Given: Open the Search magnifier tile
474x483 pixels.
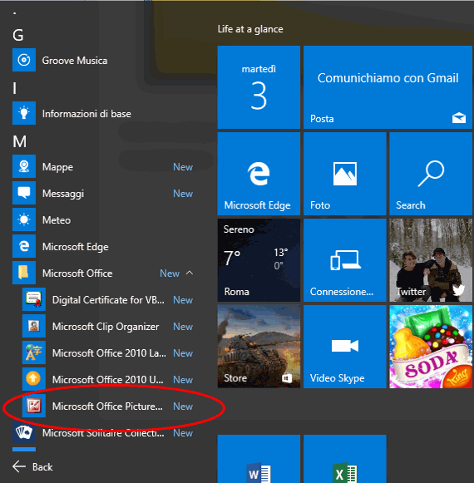Looking at the screenshot, I should pos(431,174).
